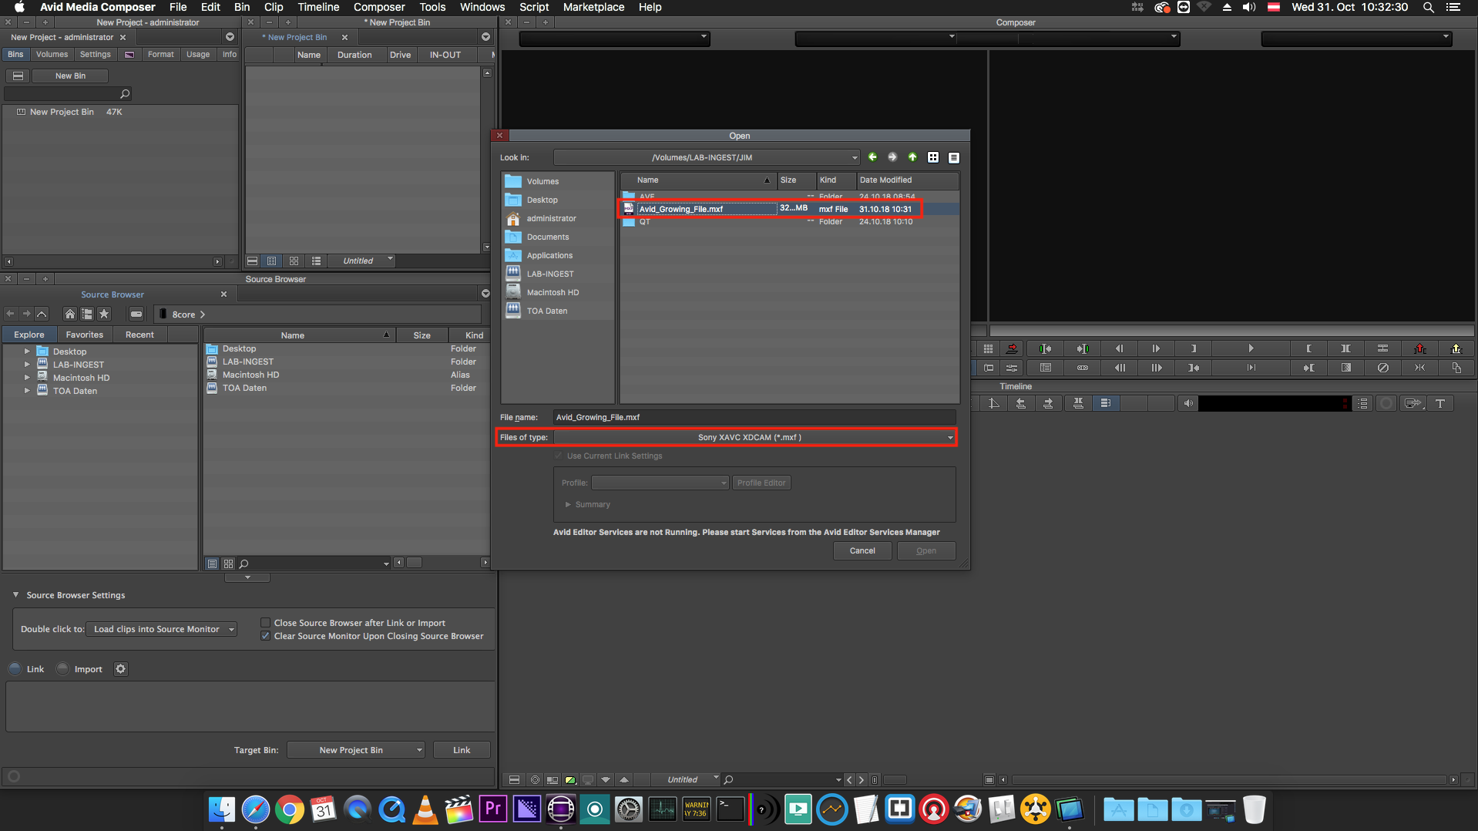Switch to the Recent tab
Screen dimensions: 1478x831
click(x=139, y=335)
